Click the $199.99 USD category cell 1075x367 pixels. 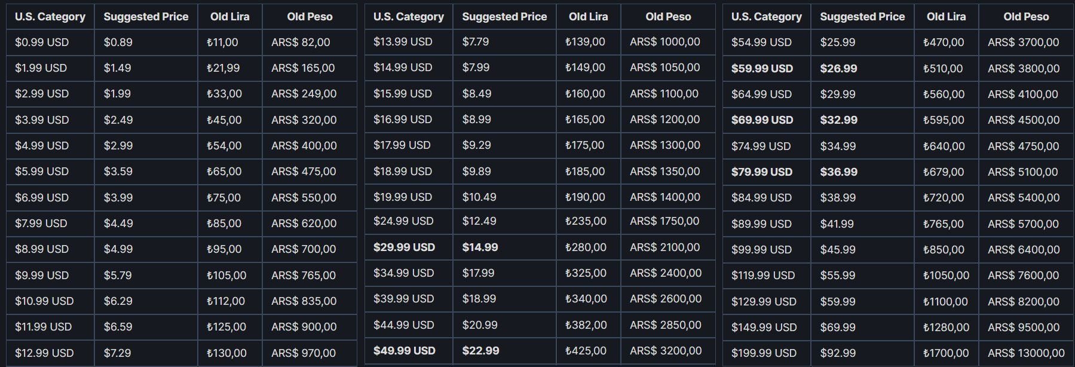click(764, 353)
